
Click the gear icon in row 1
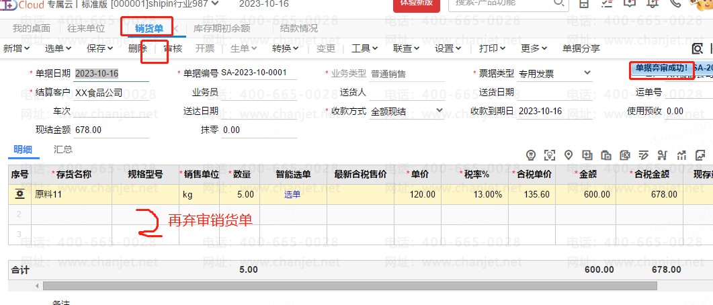pos(19,195)
